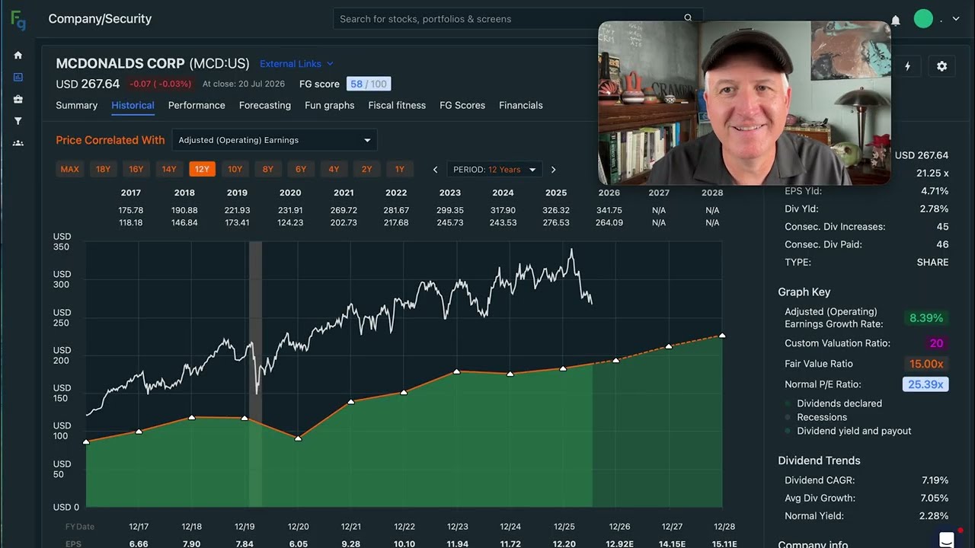Image resolution: width=975 pixels, height=548 pixels.
Task: Go to next period with right arrow
Action: click(553, 170)
